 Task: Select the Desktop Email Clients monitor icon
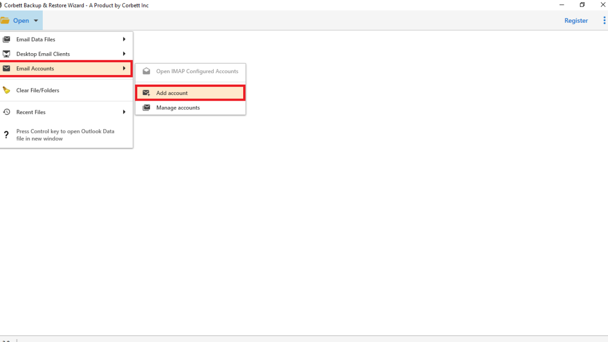tap(7, 54)
